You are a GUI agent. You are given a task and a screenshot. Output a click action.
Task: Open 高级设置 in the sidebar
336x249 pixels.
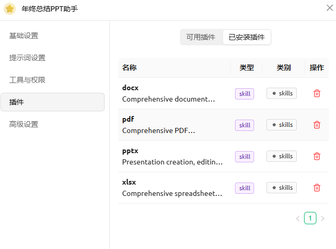24,124
